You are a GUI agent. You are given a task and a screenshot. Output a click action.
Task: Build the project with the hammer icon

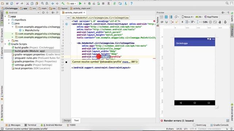pos(63,3)
